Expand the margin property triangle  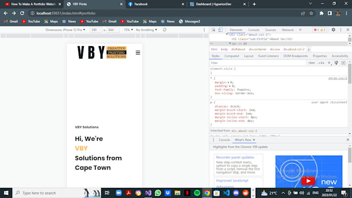(x=228, y=82)
